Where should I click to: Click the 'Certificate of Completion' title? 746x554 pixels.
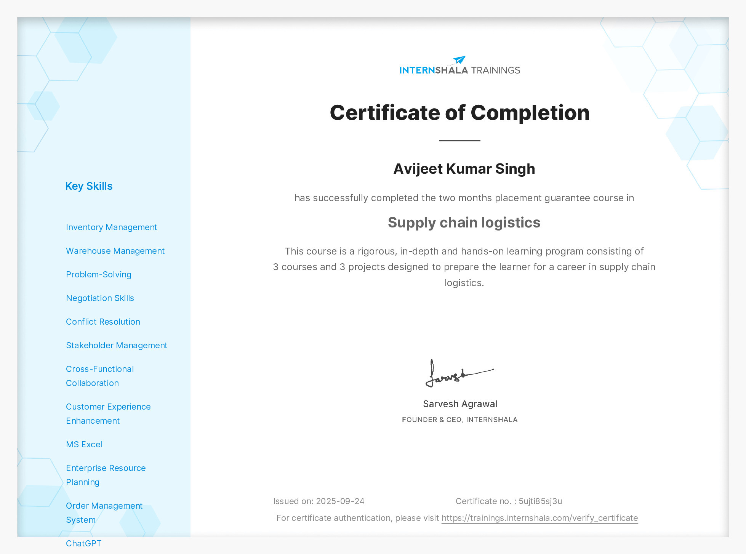(x=459, y=113)
